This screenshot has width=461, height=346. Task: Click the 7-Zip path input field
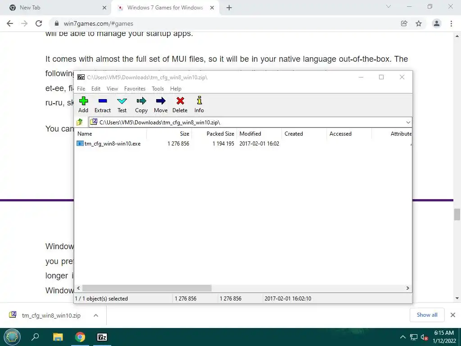tap(250, 123)
